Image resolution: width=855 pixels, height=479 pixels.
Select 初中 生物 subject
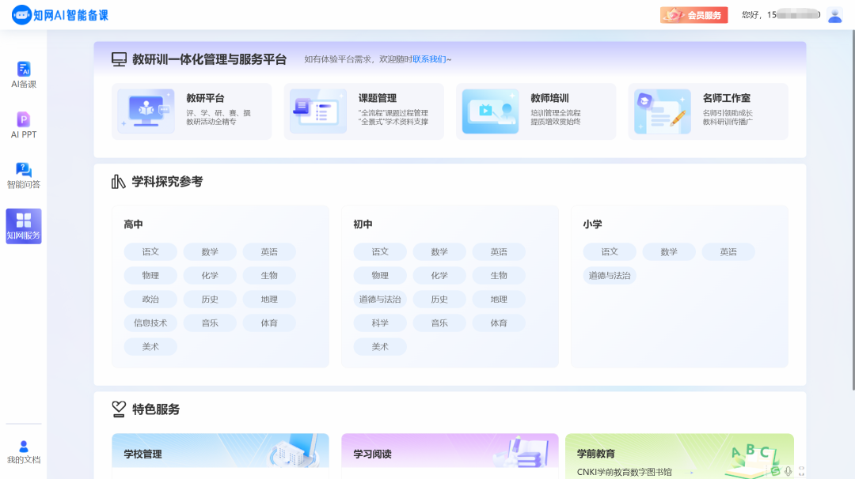coord(499,275)
